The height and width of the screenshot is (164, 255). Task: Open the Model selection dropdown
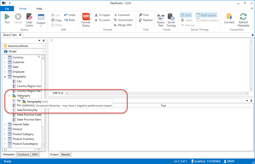(24, 51)
